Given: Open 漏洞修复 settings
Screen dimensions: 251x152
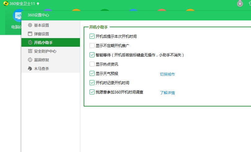Looking at the screenshot, I should point(51,60).
